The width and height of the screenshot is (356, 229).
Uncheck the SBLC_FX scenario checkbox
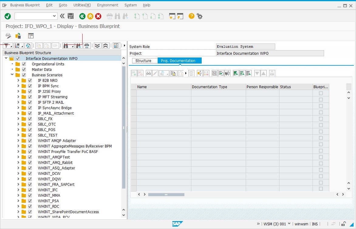coord(30,119)
